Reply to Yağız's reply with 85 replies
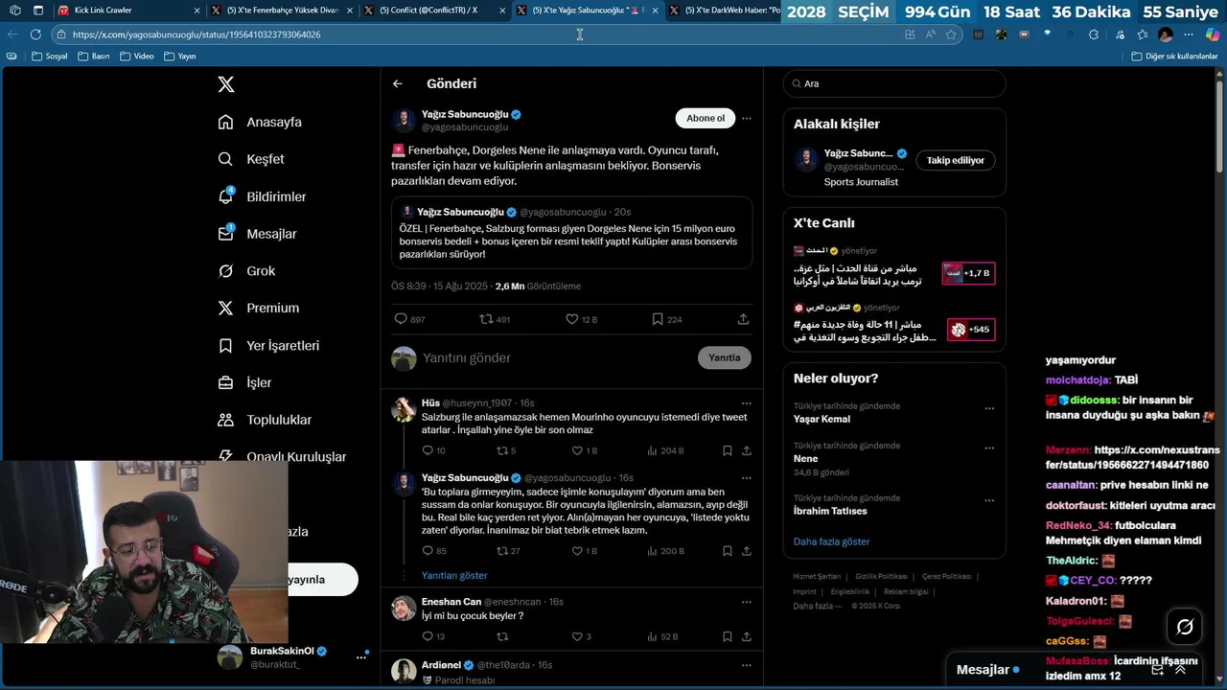The width and height of the screenshot is (1227, 690). pyautogui.click(x=434, y=551)
